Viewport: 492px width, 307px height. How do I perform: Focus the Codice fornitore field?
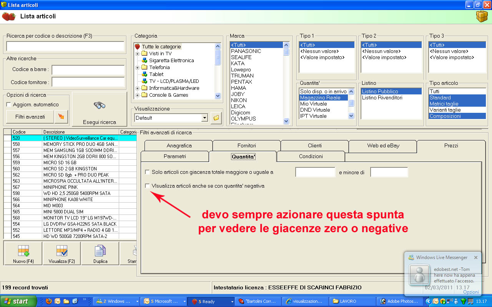[88, 82]
